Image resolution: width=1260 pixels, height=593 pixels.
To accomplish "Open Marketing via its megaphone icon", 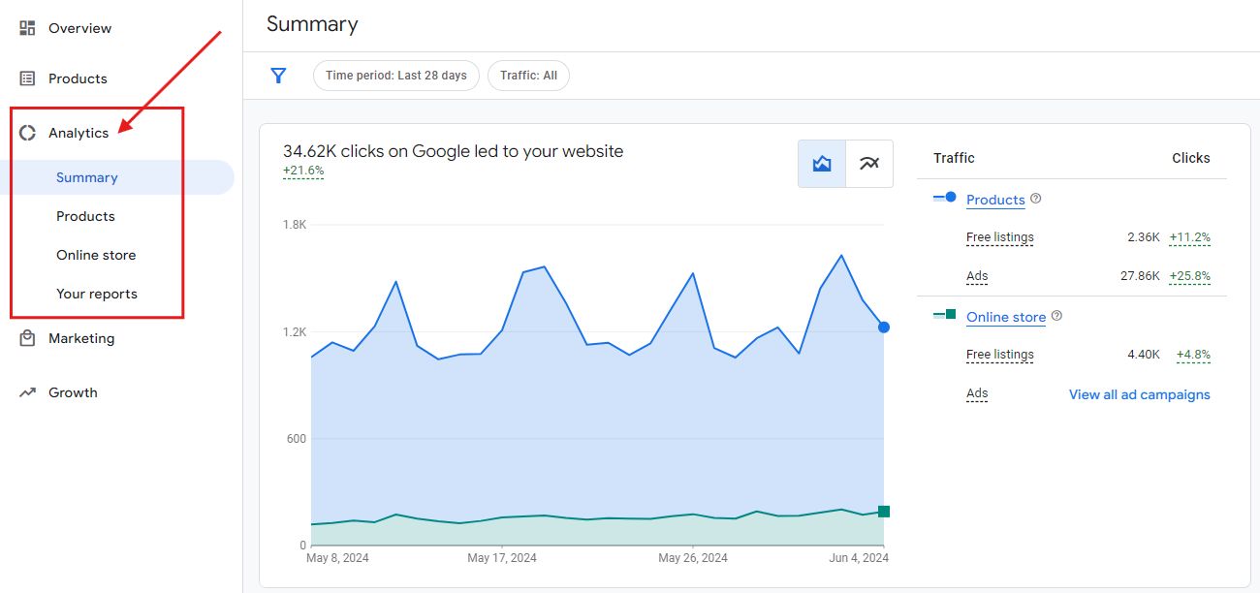I will click(x=27, y=337).
